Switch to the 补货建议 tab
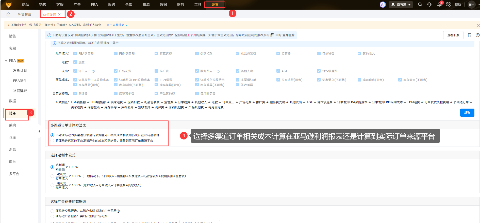This screenshot has height=223, width=480. pyautogui.click(x=25, y=14)
